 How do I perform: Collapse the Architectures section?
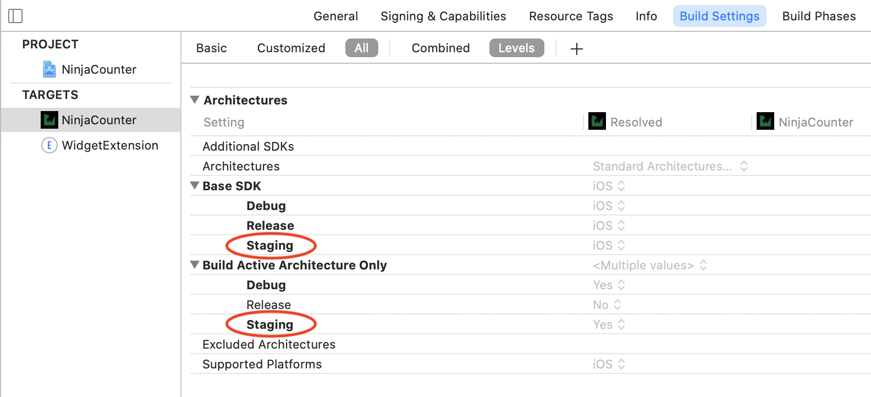click(195, 100)
